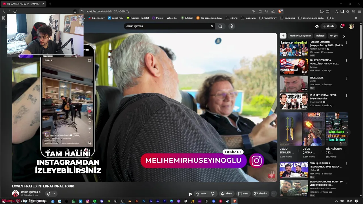Open the music library bookmarks folder
363x204 pixels.
268,18
